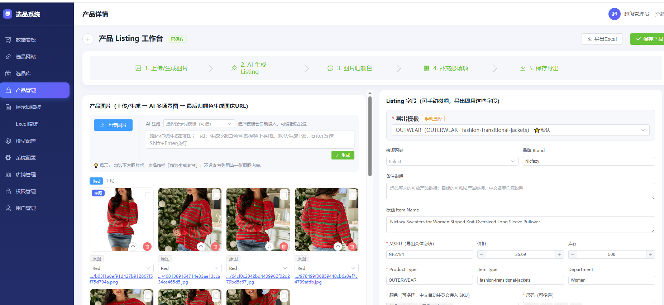664x305 pixels.
Task: Click the 导出Excel button
Action: (x=602, y=39)
